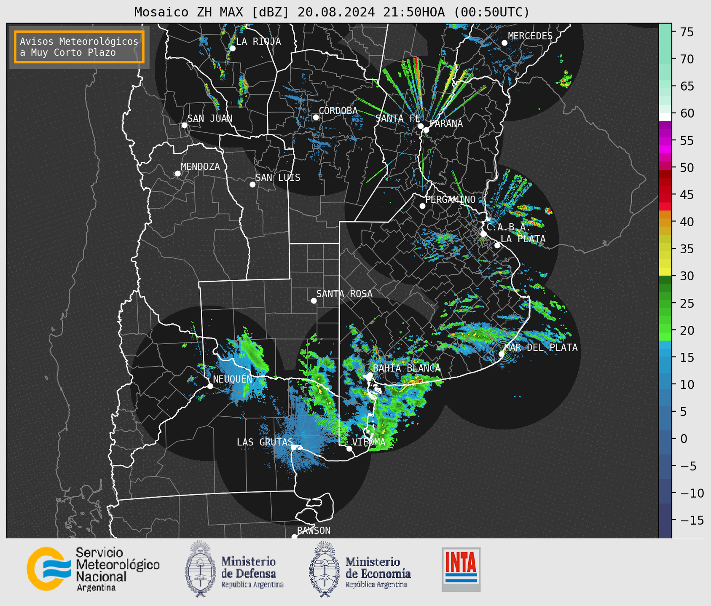711x606 pixels.
Task: Click the BAHIA BLANCA city marker dot
Action: pos(370,375)
